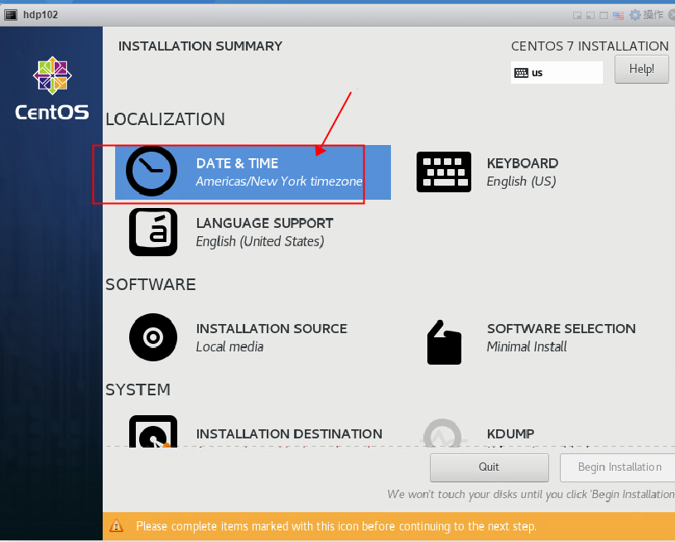Click the 'us' keyboard layout indicator
The height and width of the screenshot is (542, 675).
[x=557, y=72]
